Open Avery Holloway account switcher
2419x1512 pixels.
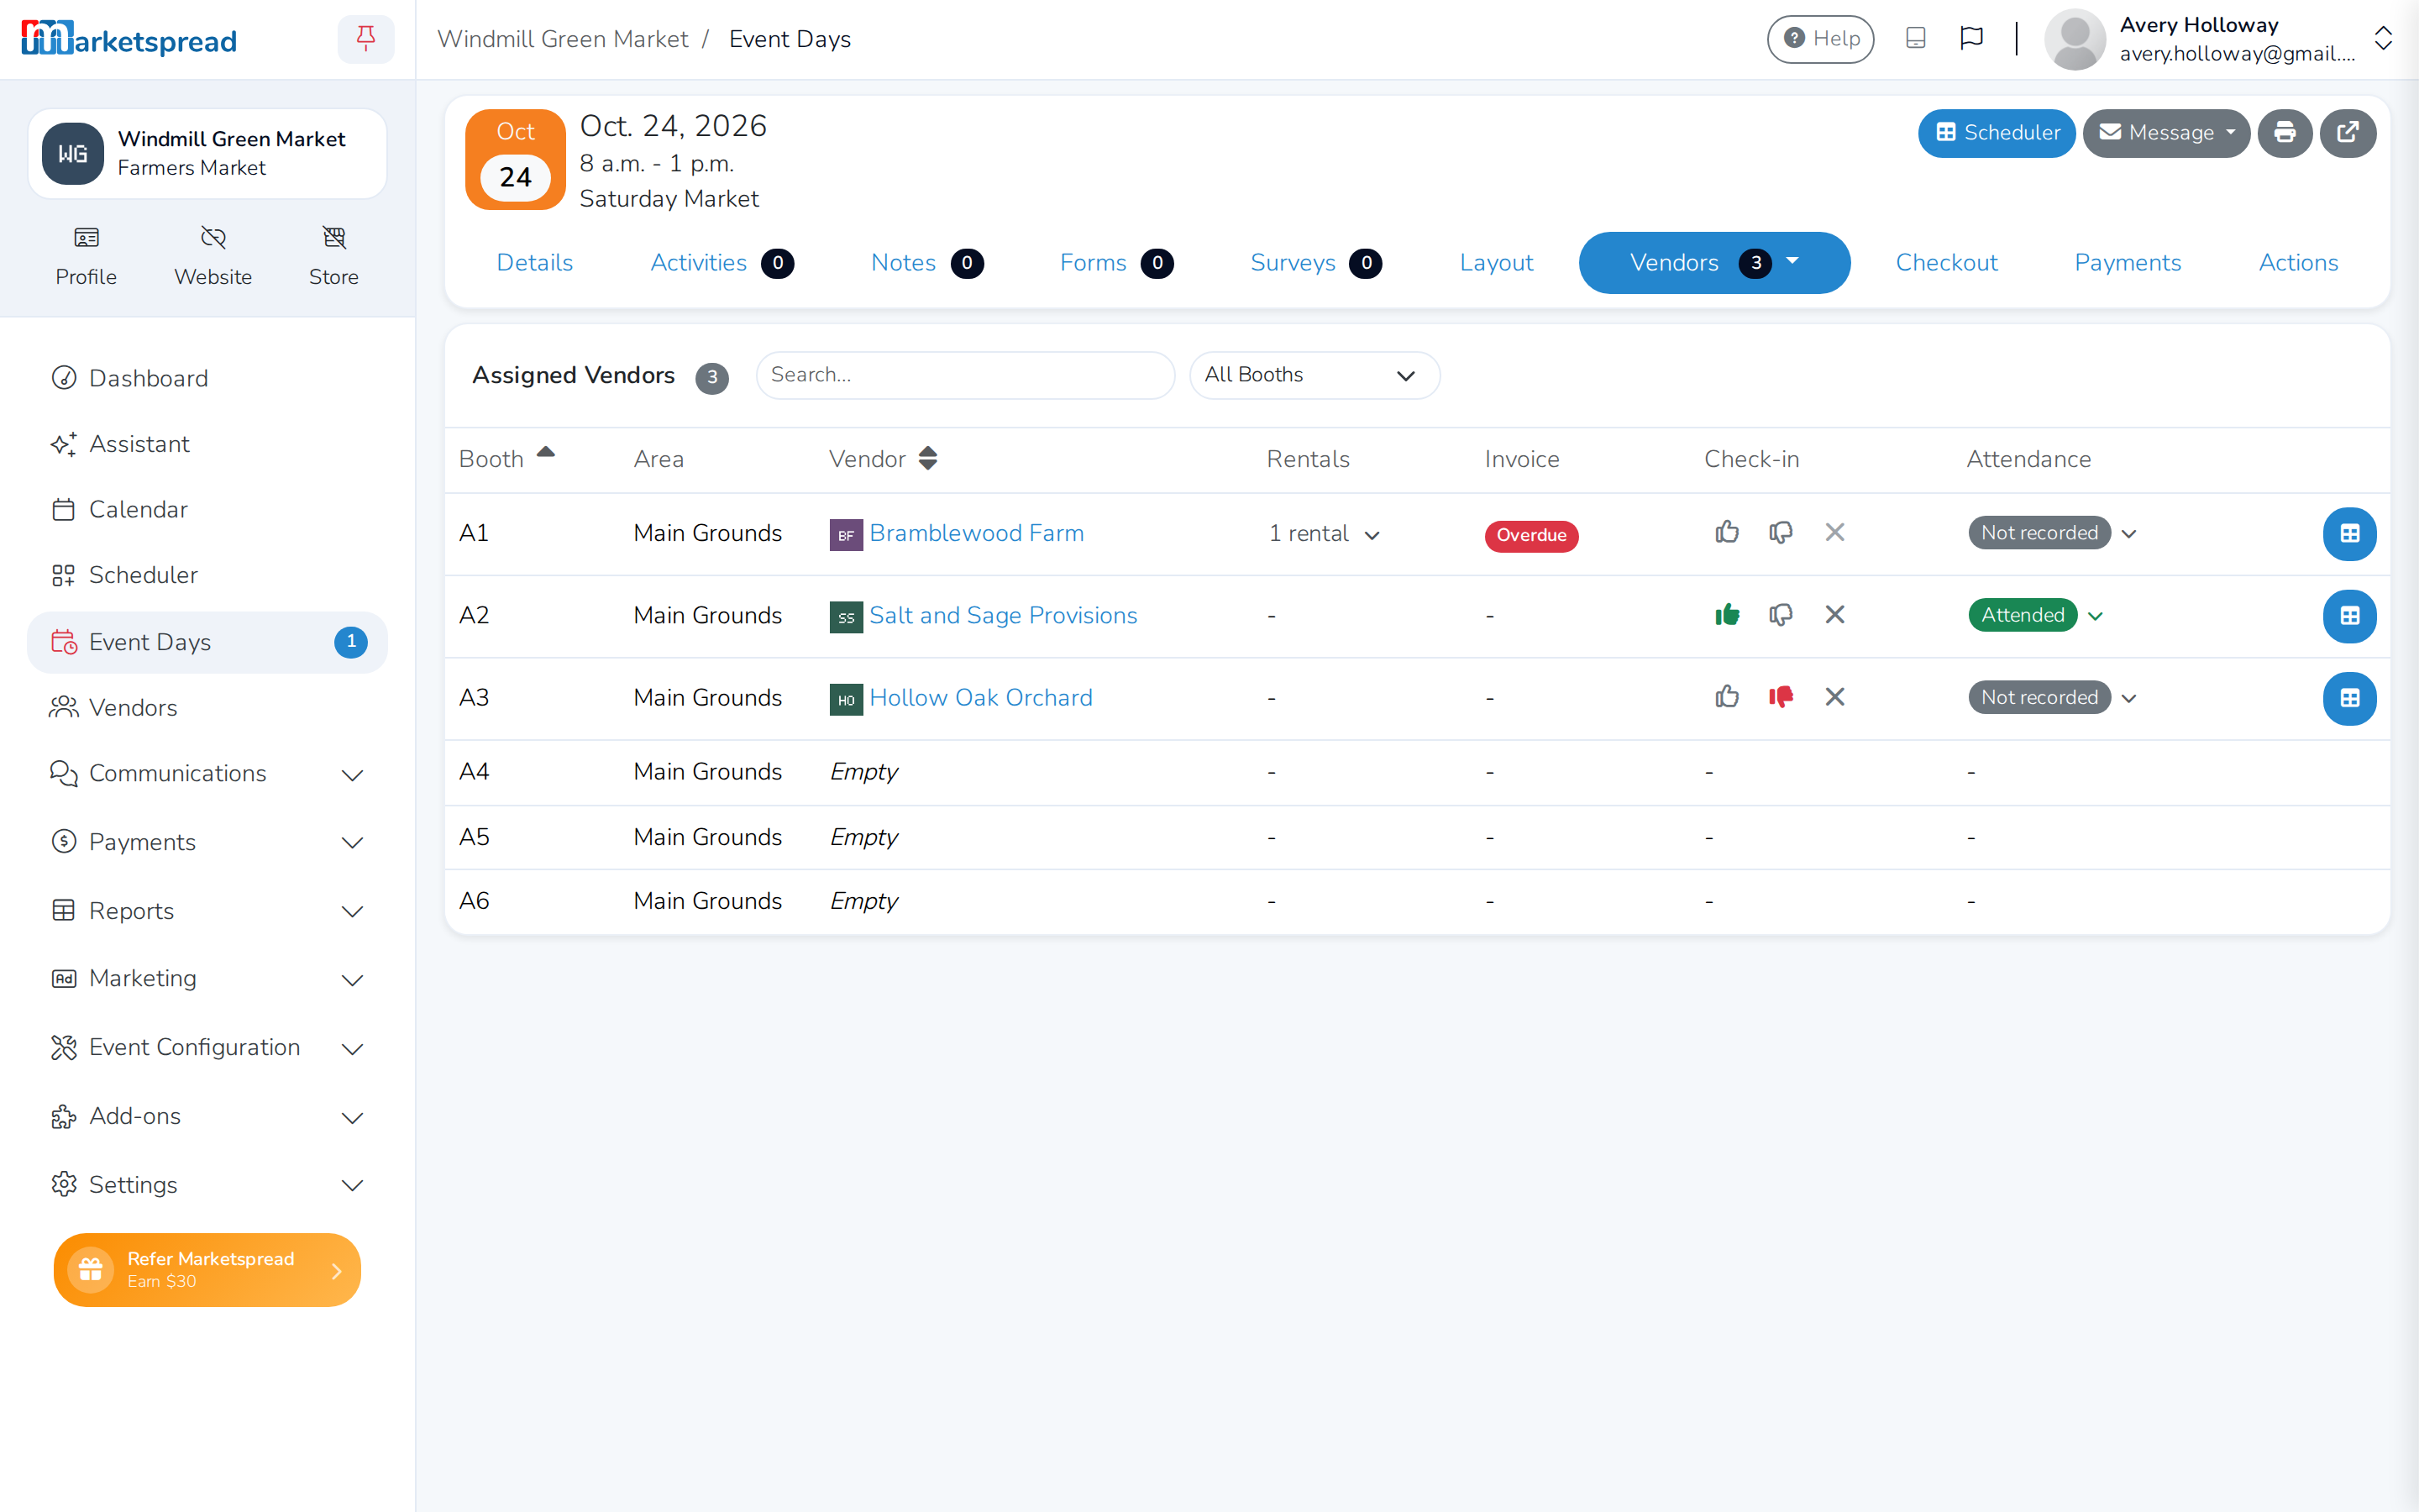coord(2217,39)
